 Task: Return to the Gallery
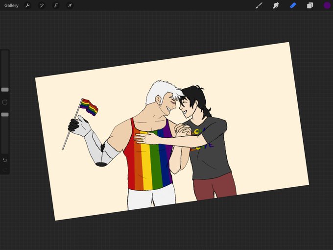click(x=11, y=5)
